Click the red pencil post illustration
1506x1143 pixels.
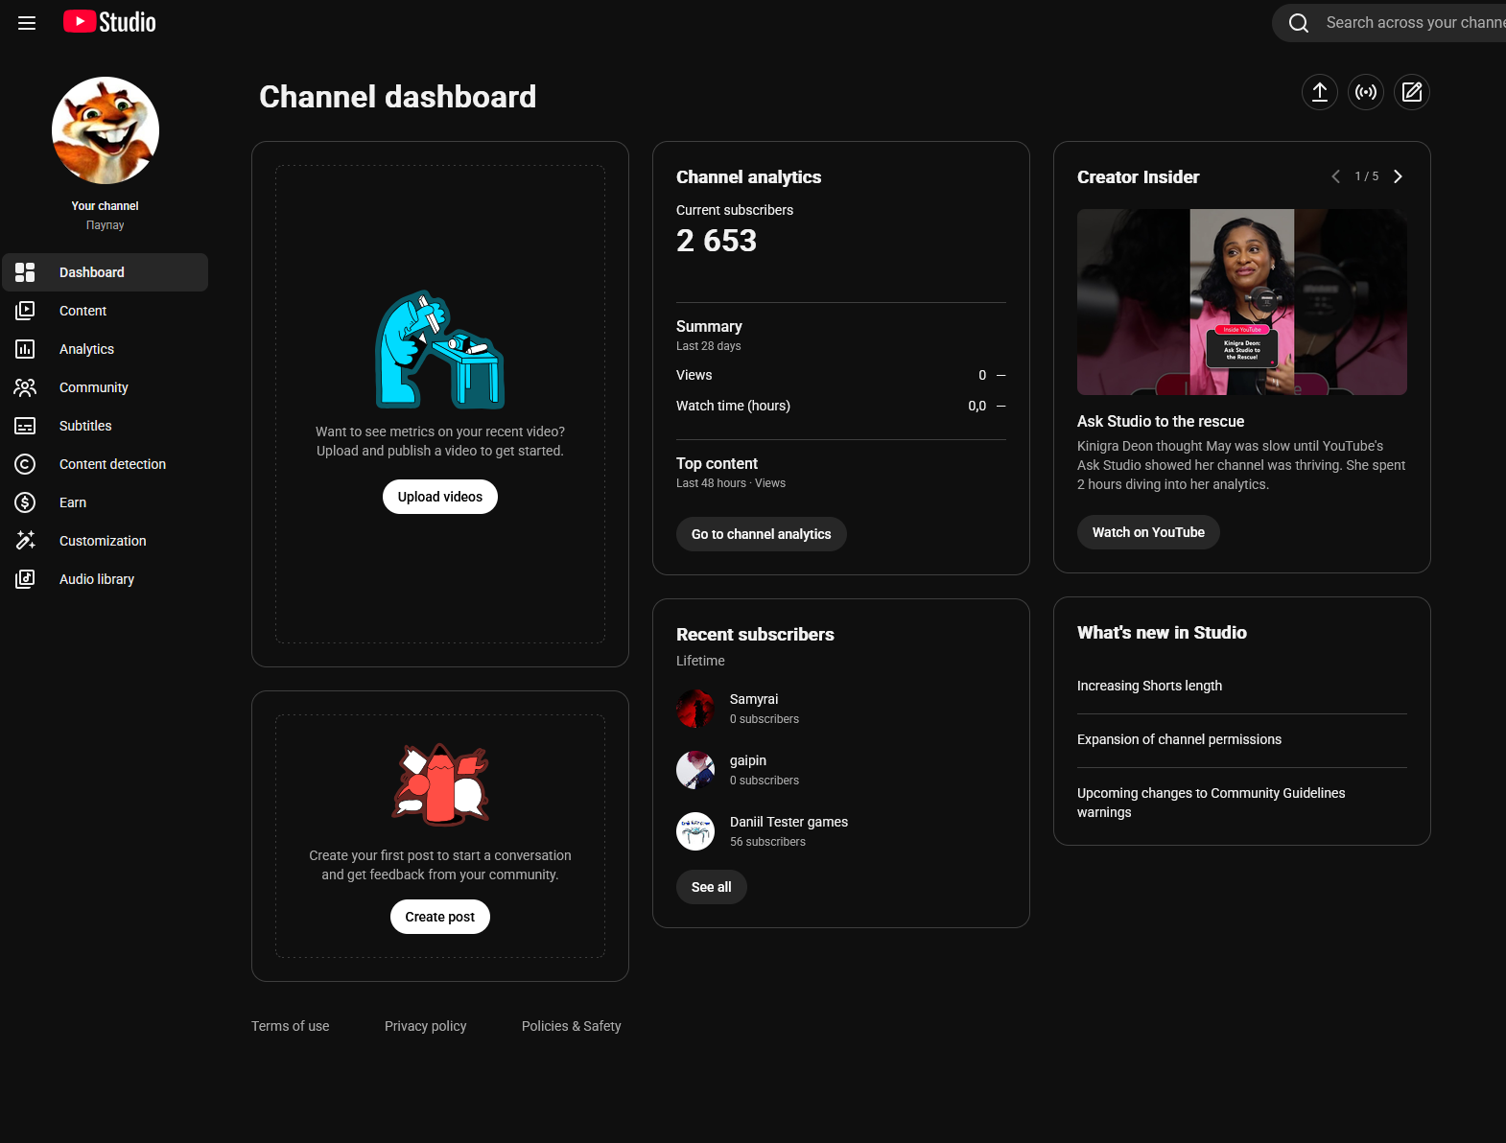point(440,783)
